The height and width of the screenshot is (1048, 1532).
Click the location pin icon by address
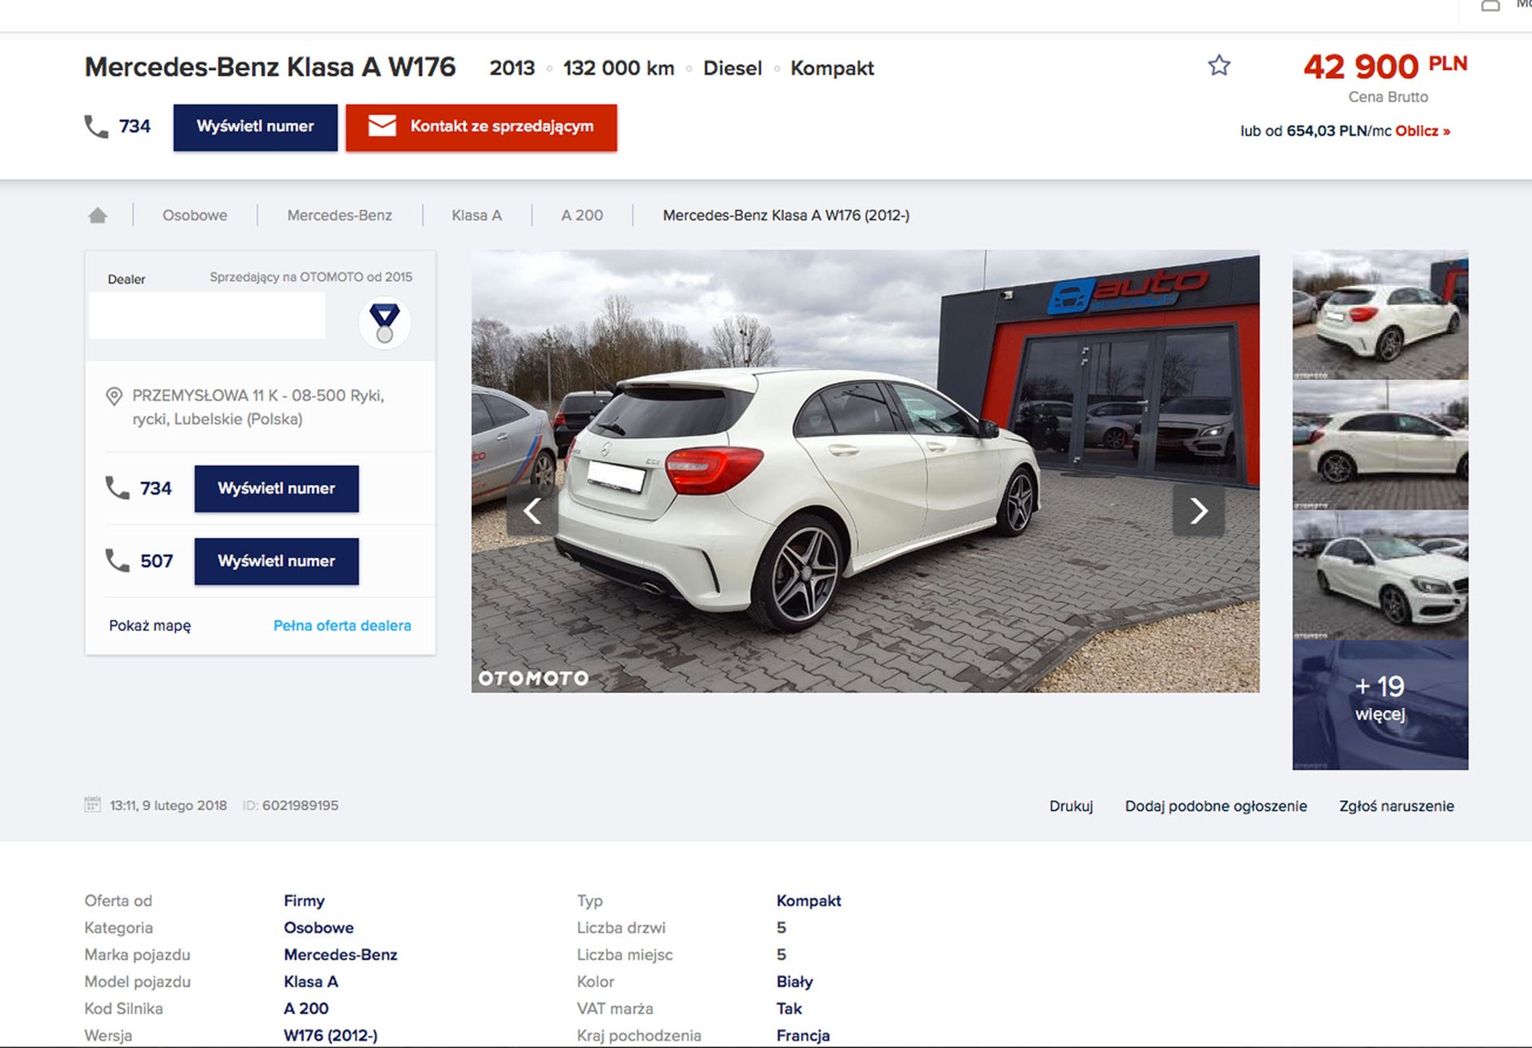(x=114, y=397)
